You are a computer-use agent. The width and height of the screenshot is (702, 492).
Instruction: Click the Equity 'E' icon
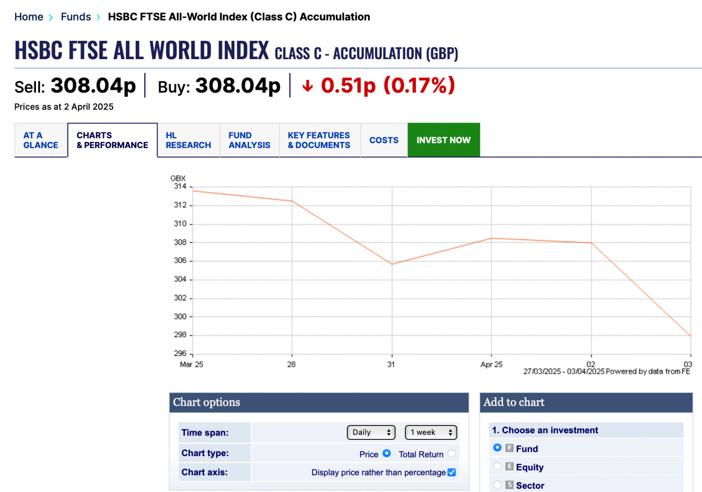pos(509,466)
